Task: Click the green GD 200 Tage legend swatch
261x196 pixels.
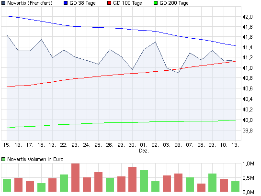Action: coord(156,3)
